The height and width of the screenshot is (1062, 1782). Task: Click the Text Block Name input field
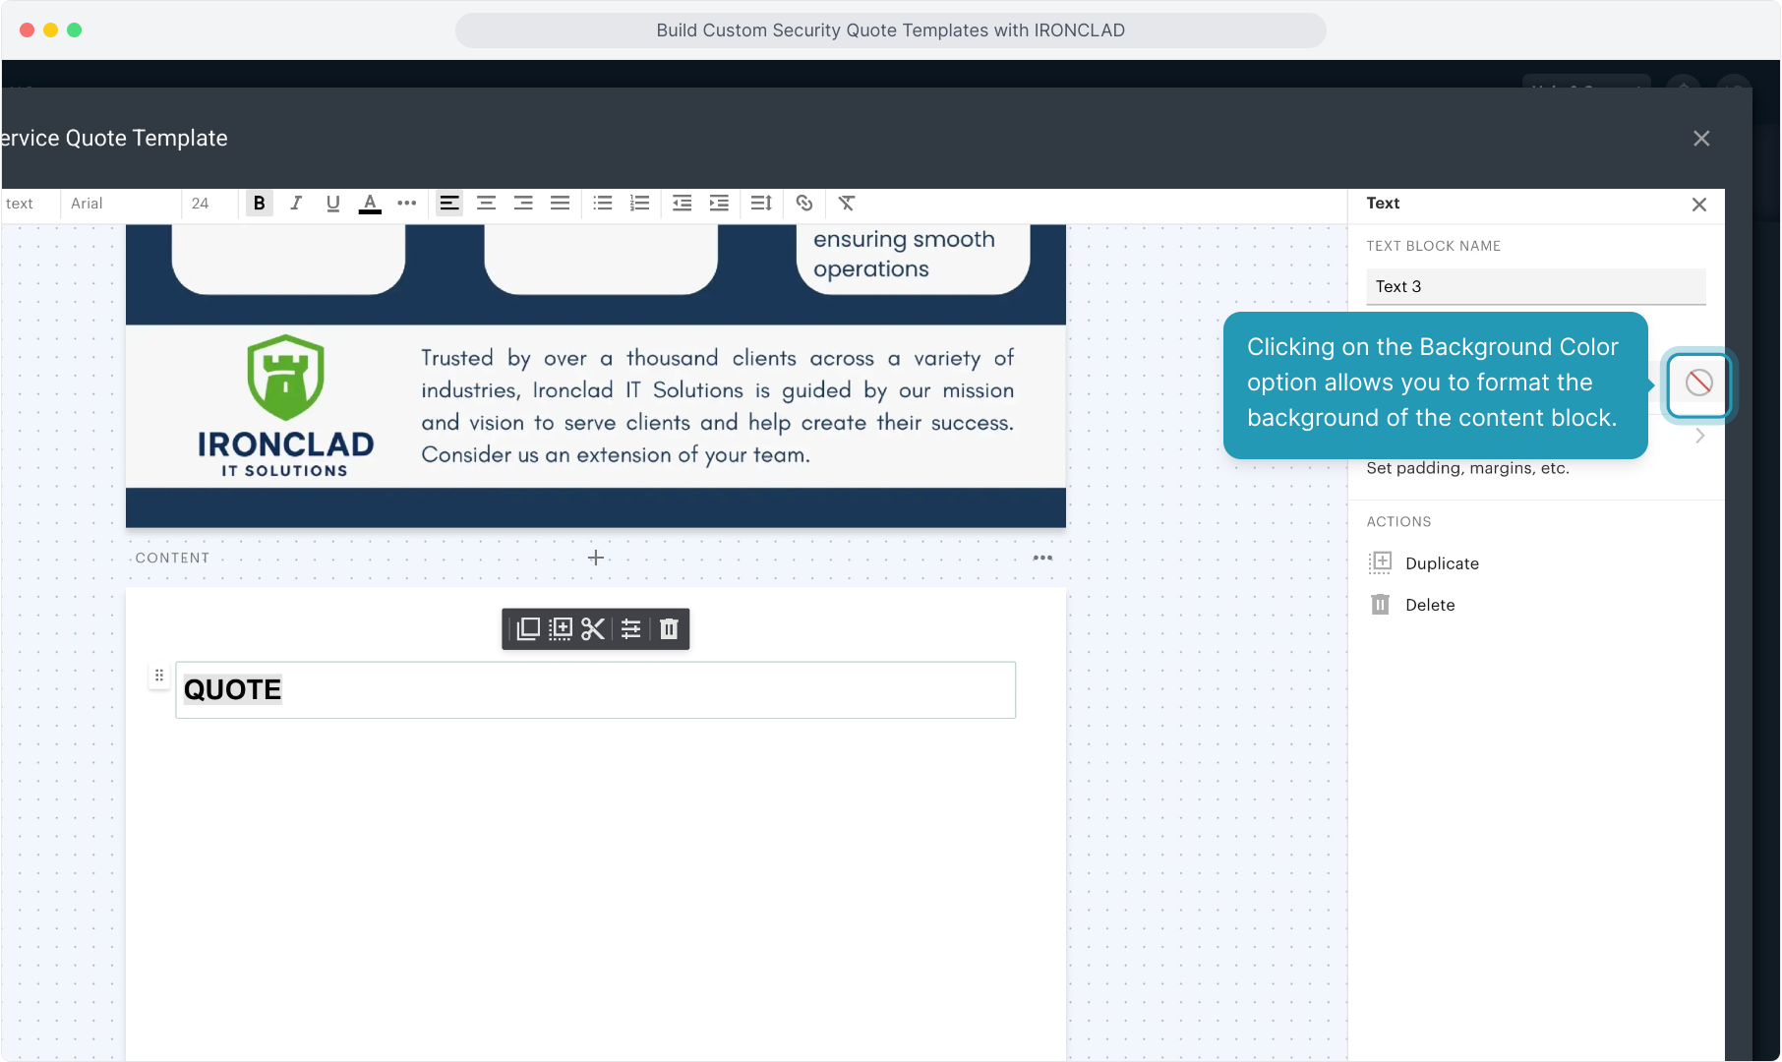coord(1535,287)
